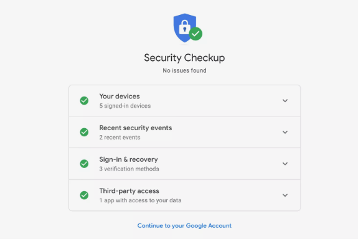Open Sign-in & recovery chevron arrow
This screenshot has width=358, height=244.
(x=285, y=164)
